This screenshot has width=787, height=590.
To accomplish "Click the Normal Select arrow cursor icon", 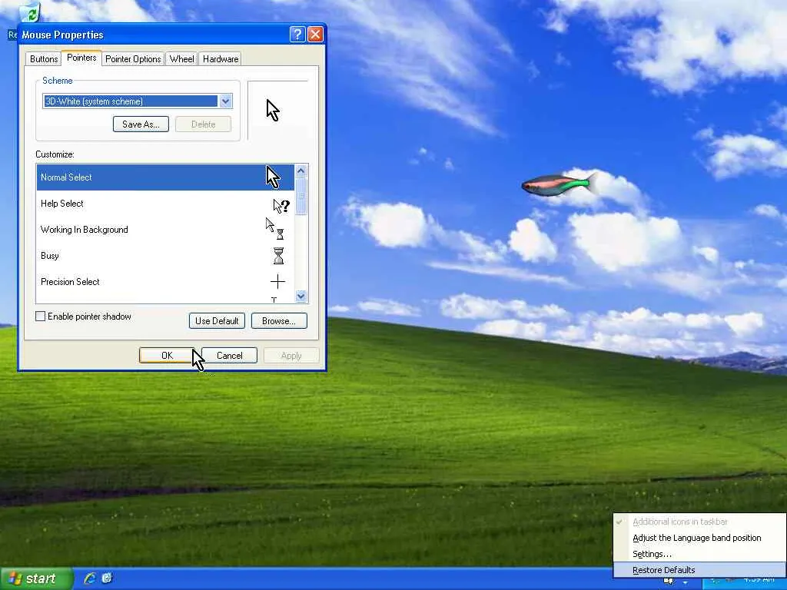I will (x=273, y=177).
